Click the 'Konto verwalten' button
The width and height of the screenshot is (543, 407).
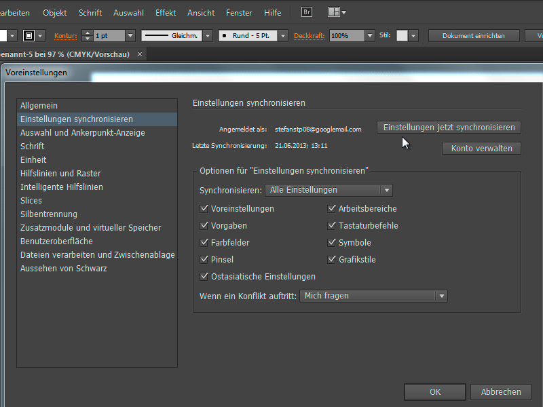[481, 149]
